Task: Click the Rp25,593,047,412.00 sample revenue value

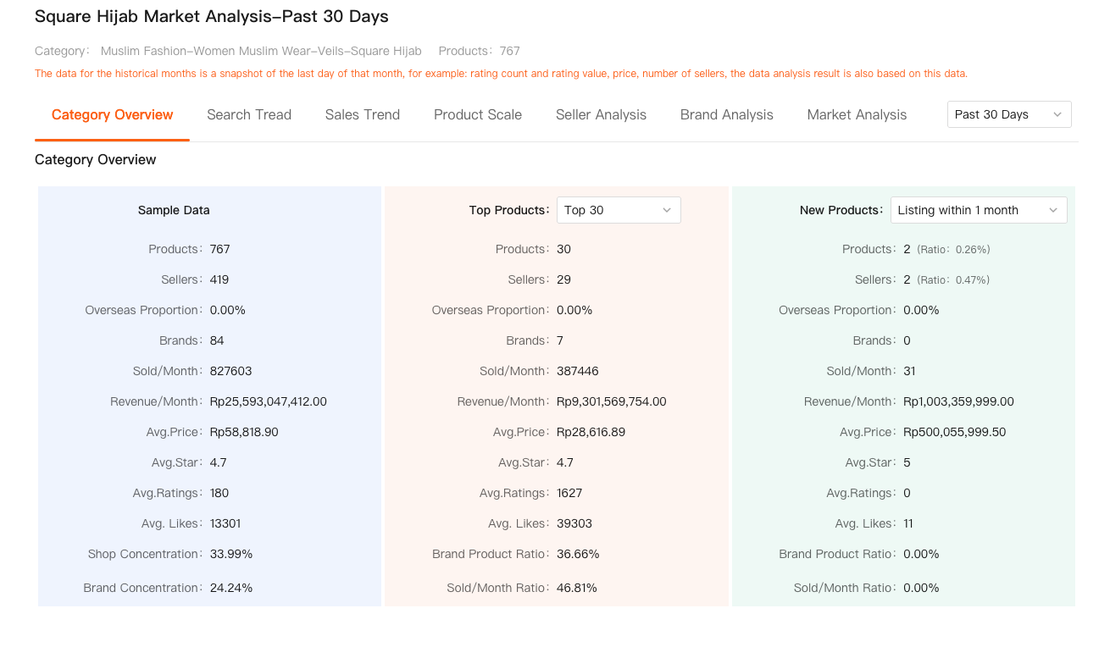Action: click(268, 401)
